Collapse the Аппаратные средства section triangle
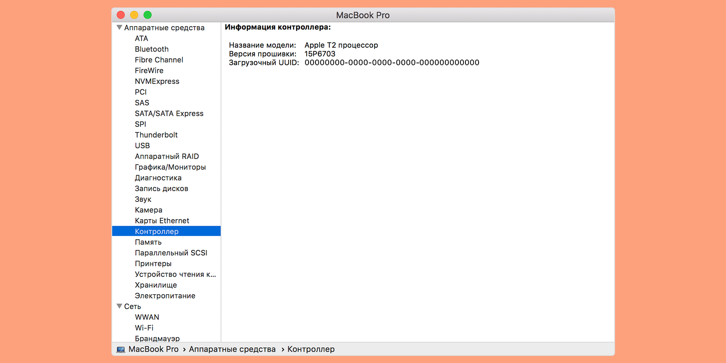Viewport: 726px width, 363px height. (119, 28)
